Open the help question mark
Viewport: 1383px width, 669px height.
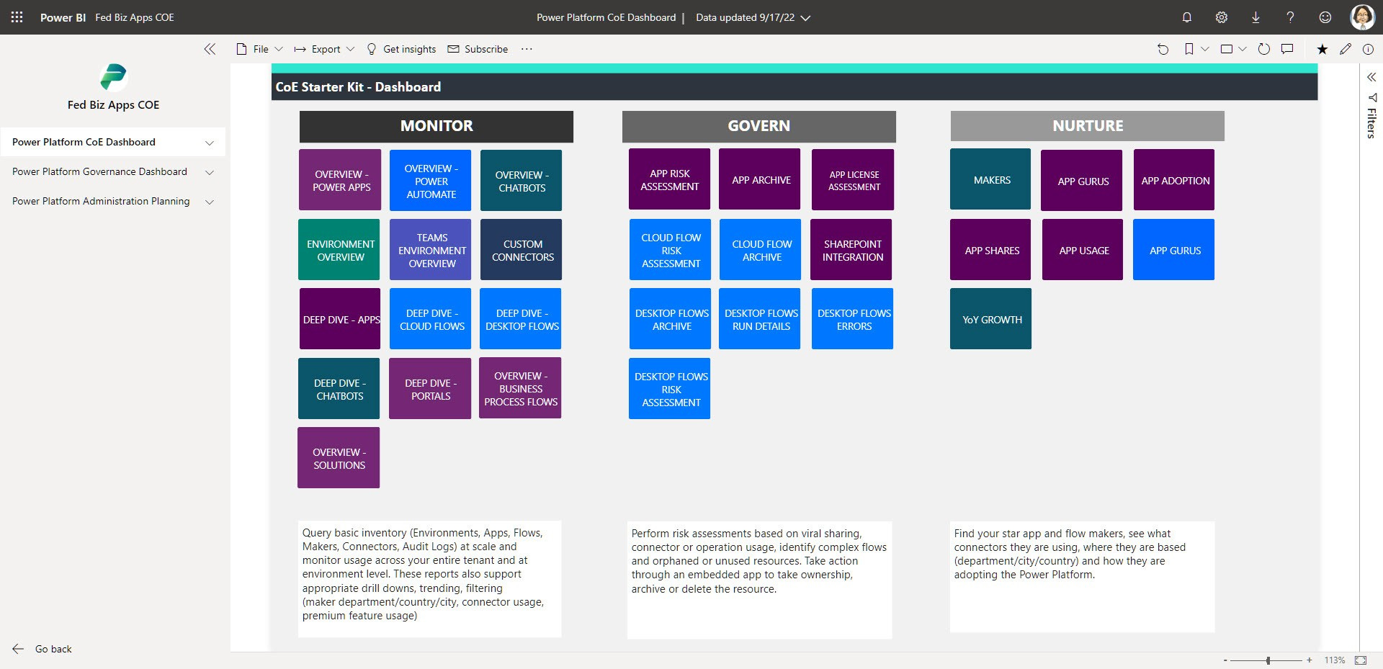[x=1290, y=17]
